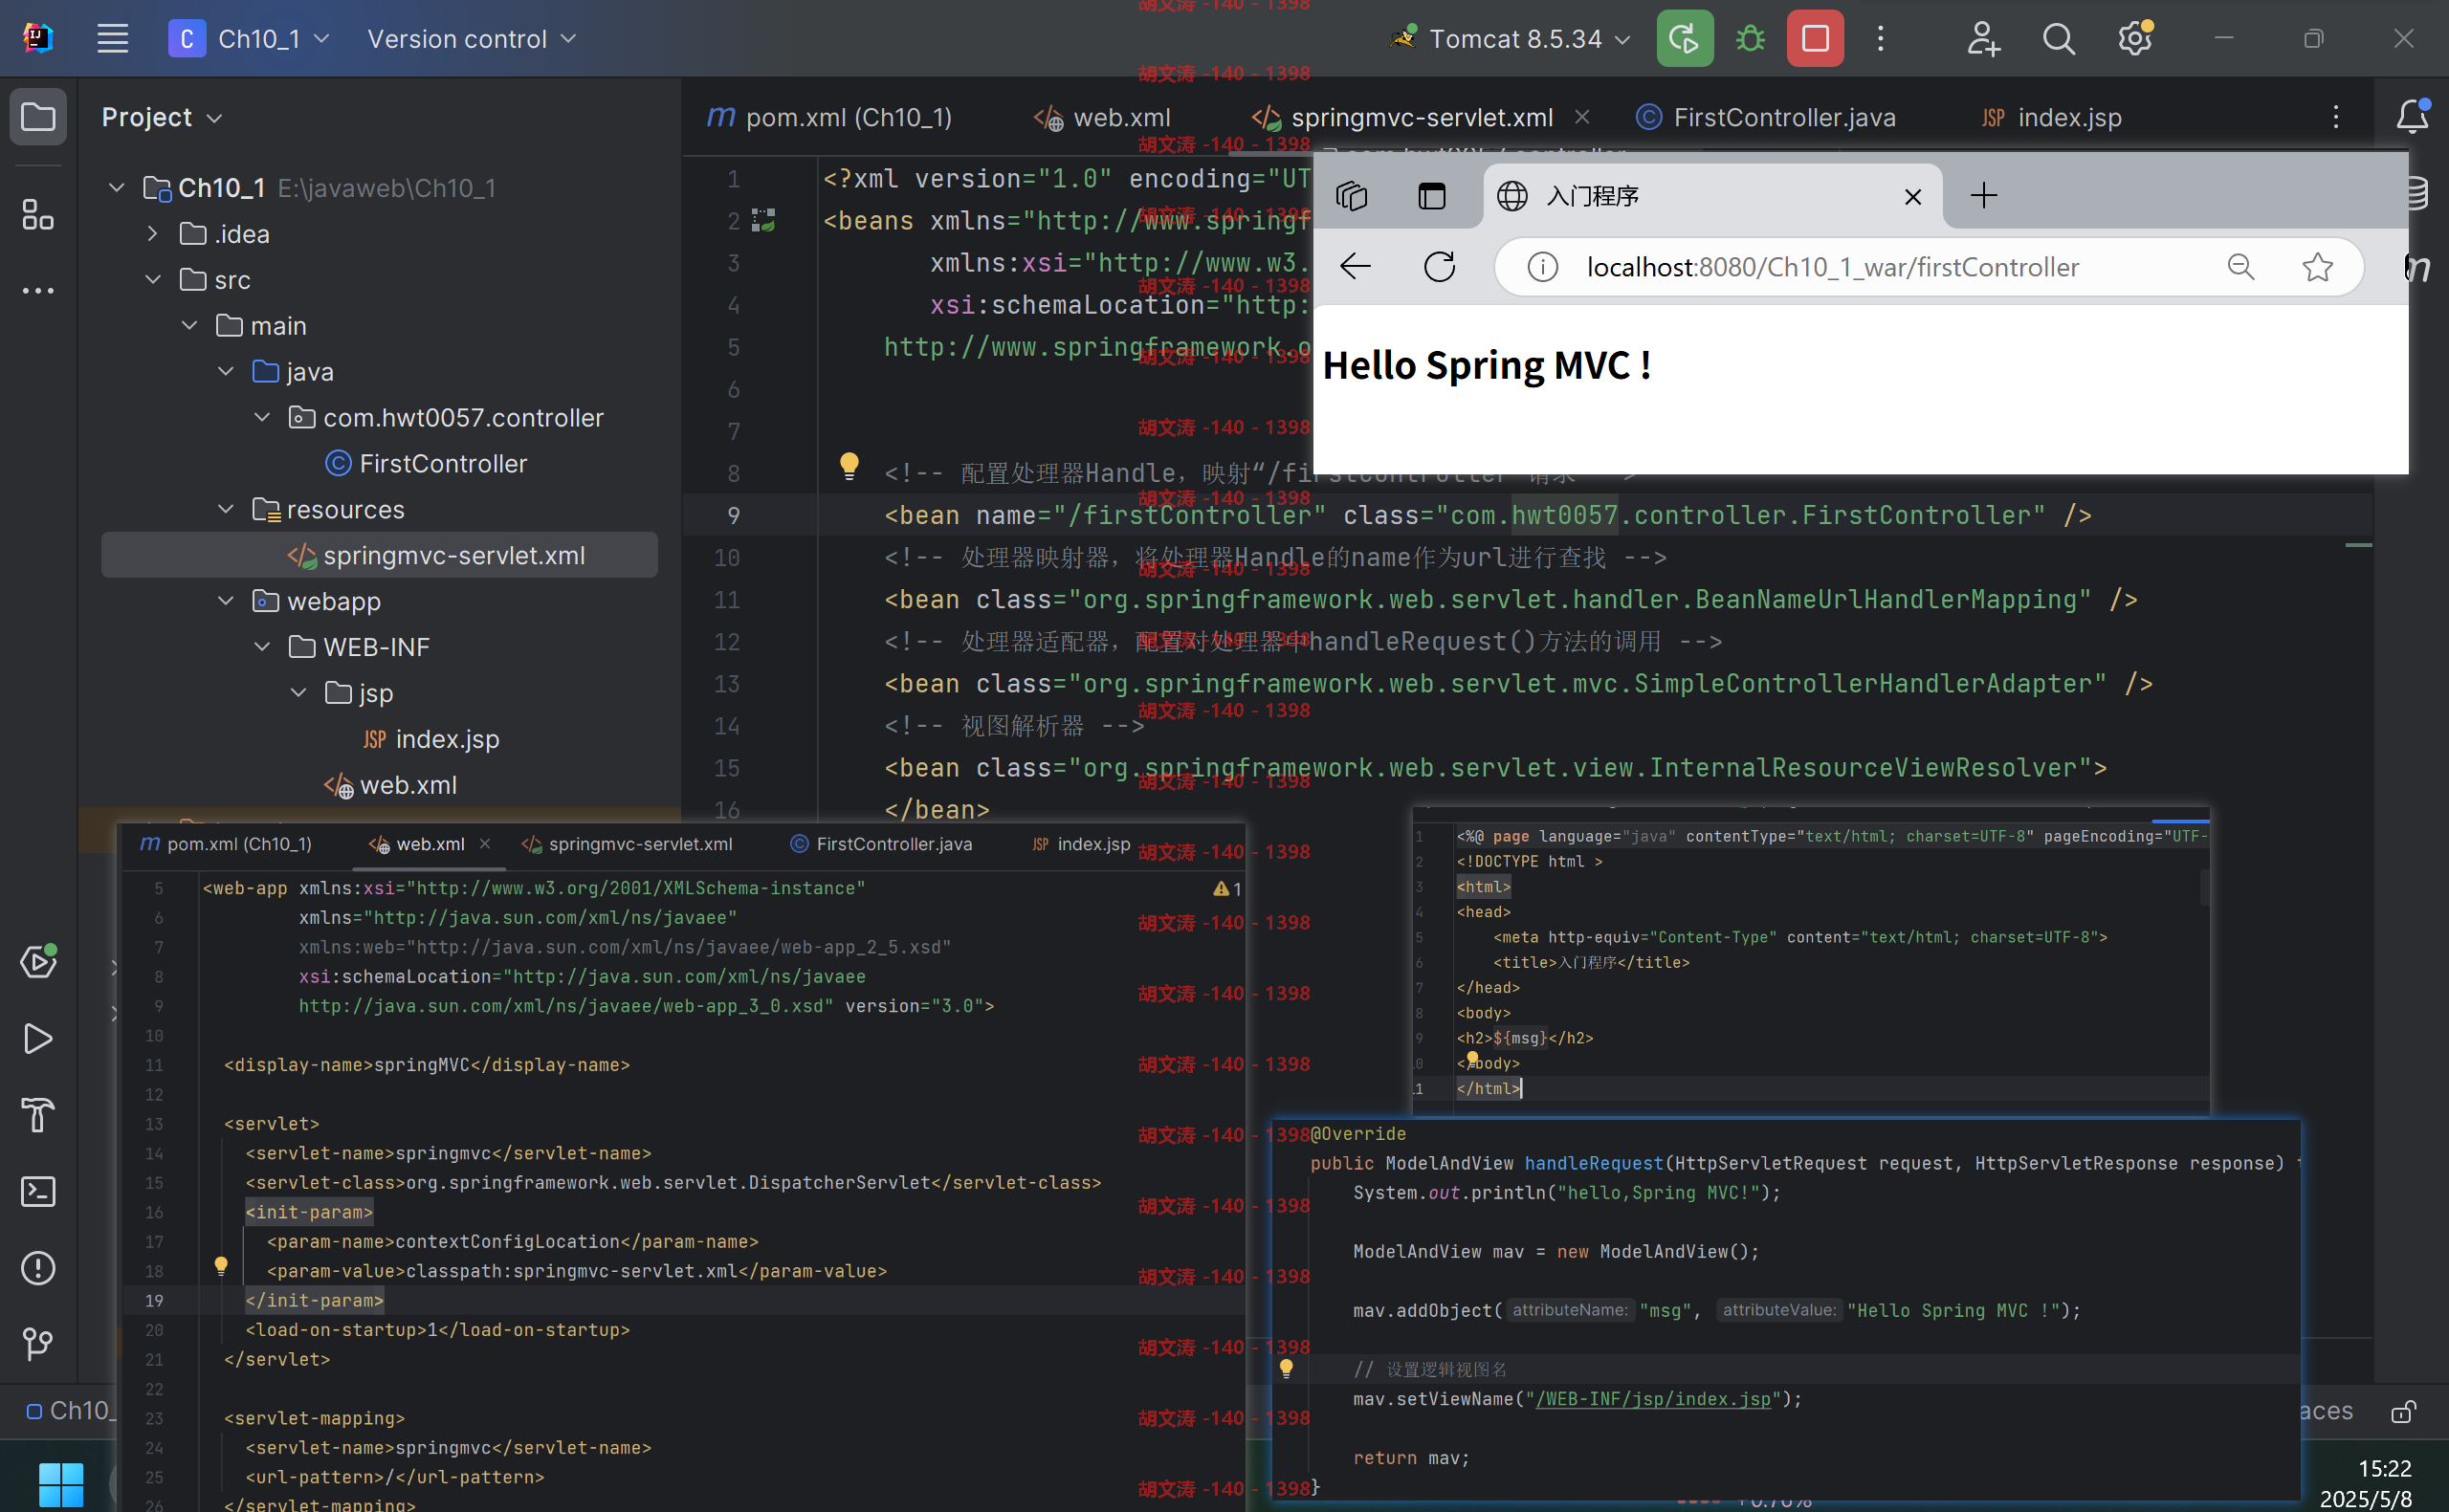Collapse the WEB-INF folder
The image size is (2449, 1512).
coord(261,647)
